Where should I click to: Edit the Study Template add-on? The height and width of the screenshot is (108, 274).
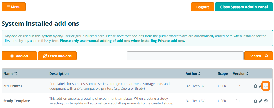261,101
